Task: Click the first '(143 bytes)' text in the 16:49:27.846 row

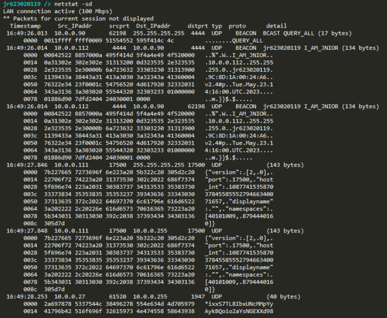Action: [285, 165]
